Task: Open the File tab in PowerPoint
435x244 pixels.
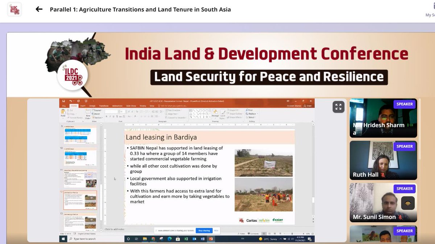Action: coord(64,106)
